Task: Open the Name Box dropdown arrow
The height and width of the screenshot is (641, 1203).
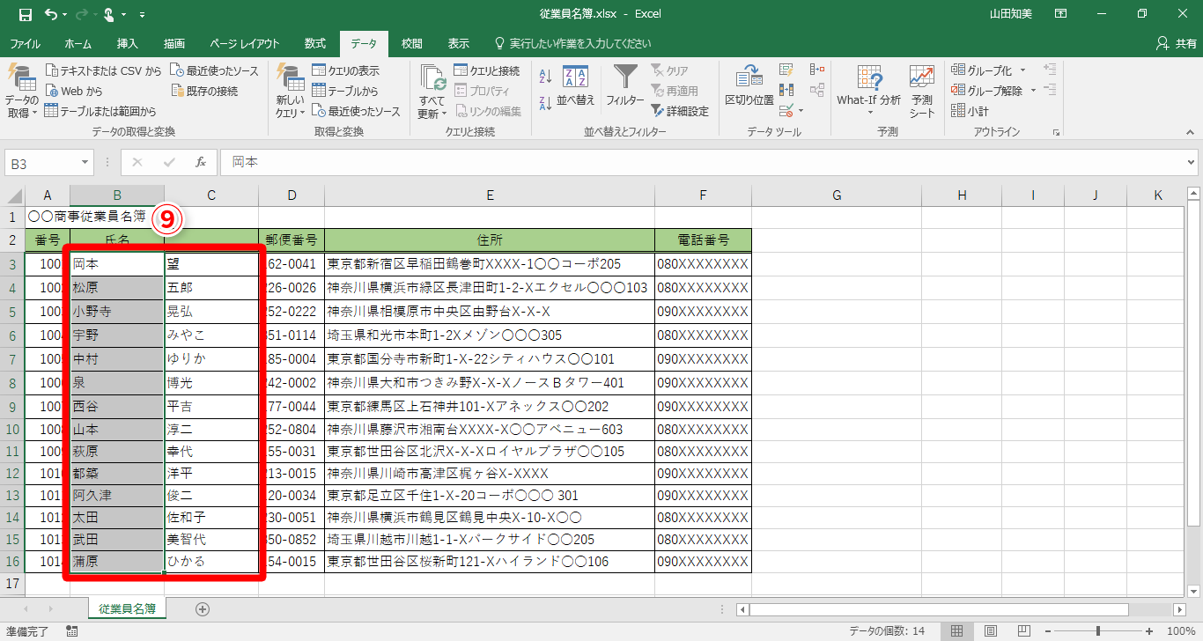Action: coord(85,162)
